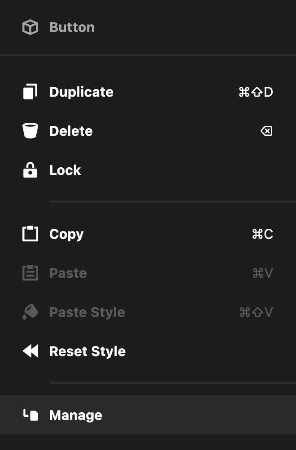Click the padlock icon beside Lock
The height and width of the screenshot is (450, 296).
coord(30,170)
